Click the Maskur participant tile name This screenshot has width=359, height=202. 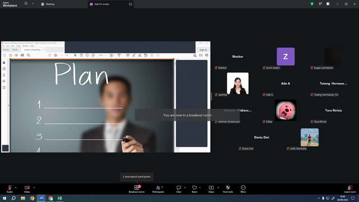pyautogui.click(x=238, y=57)
